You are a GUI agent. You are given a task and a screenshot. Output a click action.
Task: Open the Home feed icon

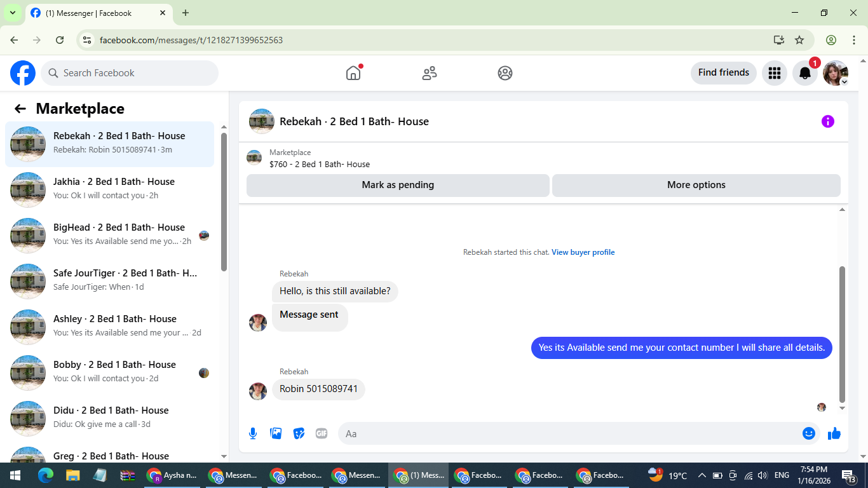click(x=353, y=73)
